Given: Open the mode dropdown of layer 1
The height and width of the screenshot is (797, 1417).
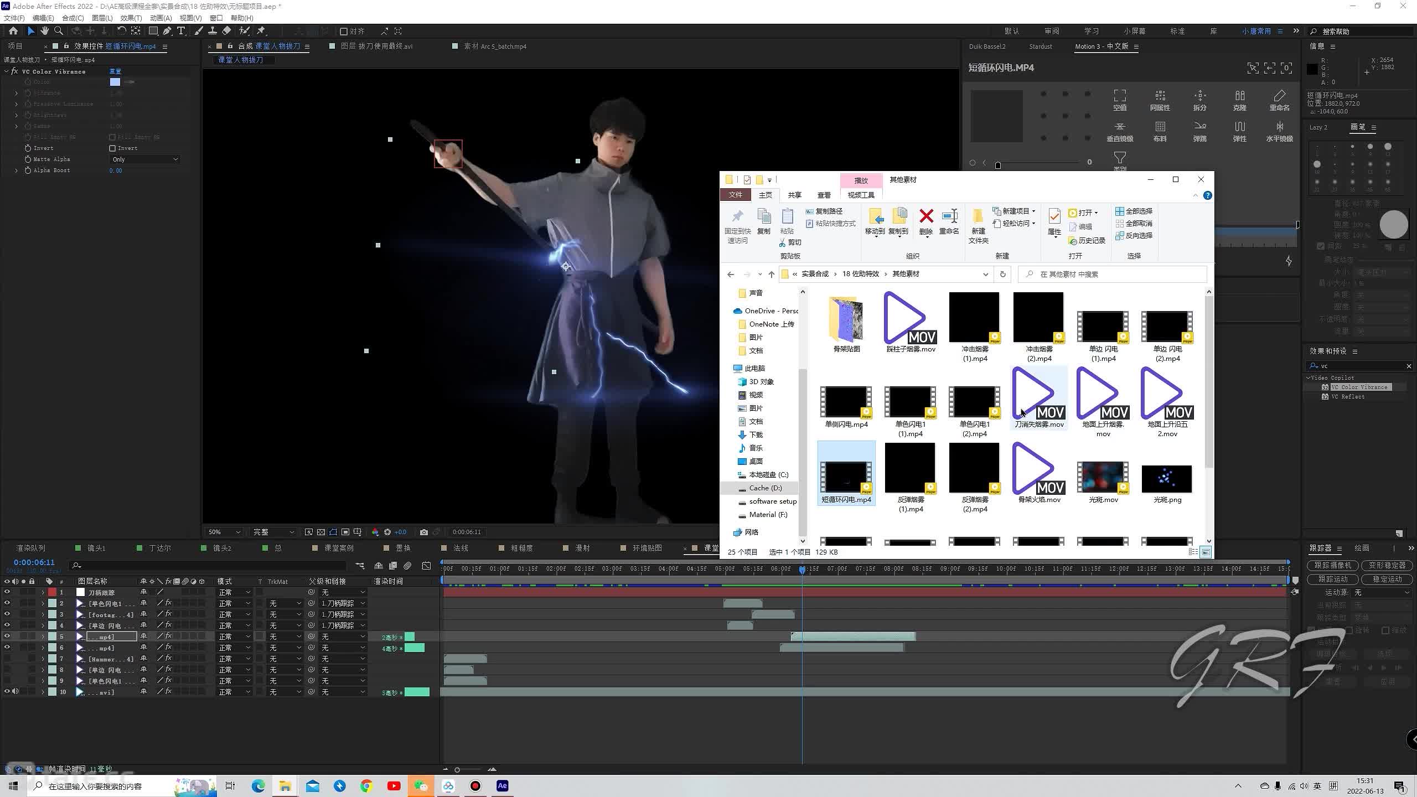Looking at the screenshot, I should [234, 592].
